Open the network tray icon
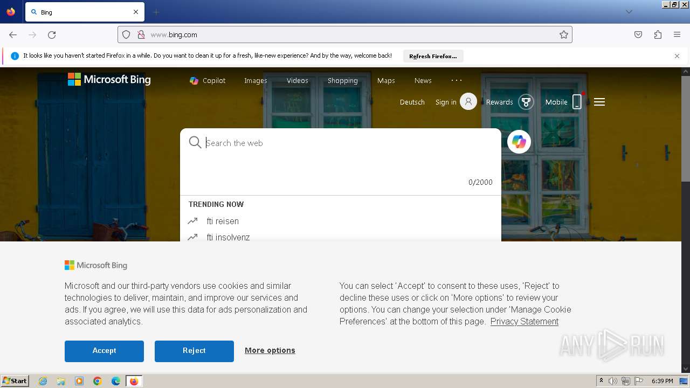The height and width of the screenshot is (388, 690). 626,381
